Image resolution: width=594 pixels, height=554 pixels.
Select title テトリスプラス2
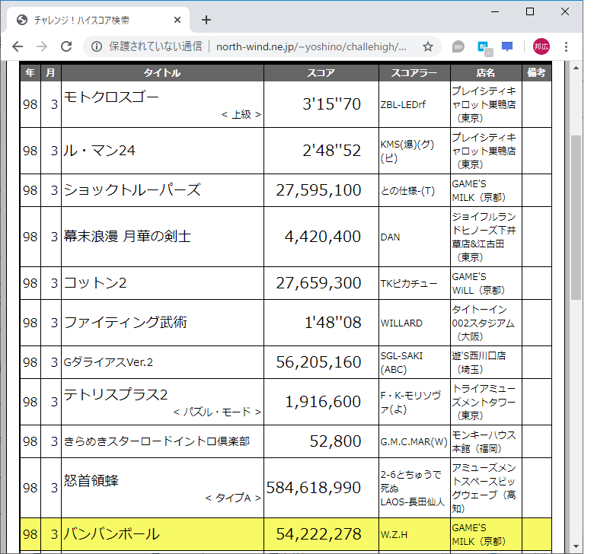point(116,395)
